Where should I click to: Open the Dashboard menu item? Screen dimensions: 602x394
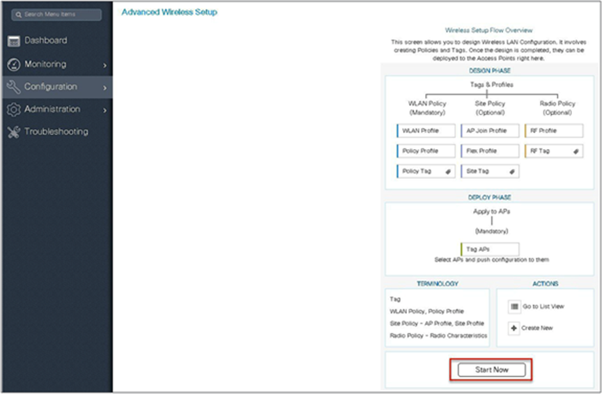(x=57, y=40)
